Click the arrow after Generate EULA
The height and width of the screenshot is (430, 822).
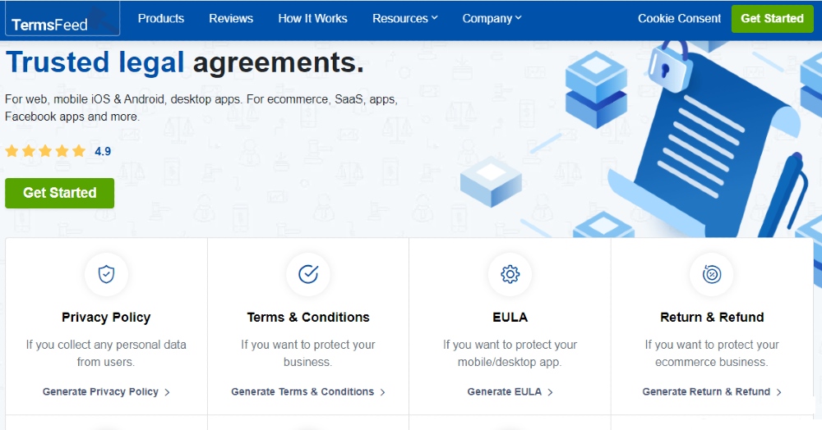point(550,392)
